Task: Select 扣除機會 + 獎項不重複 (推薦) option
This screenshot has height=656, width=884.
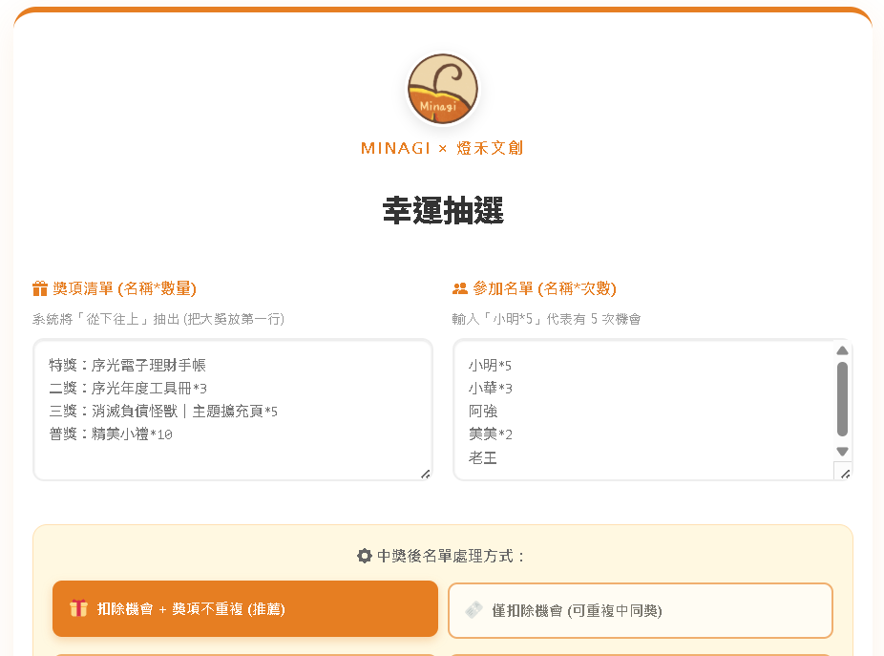Action: (x=245, y=608)
